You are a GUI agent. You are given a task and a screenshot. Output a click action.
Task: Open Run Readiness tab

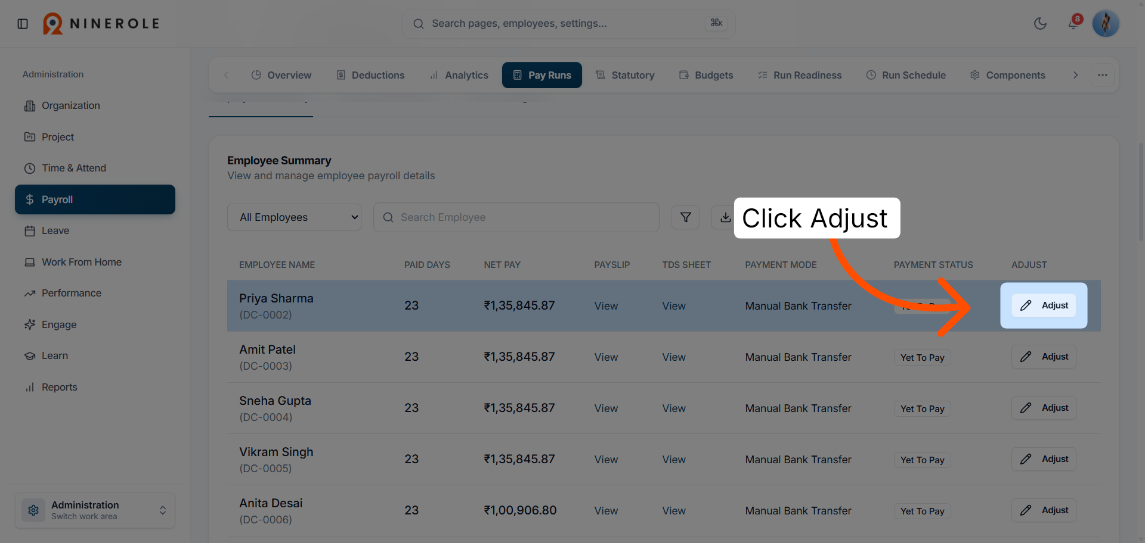point(800,75)
